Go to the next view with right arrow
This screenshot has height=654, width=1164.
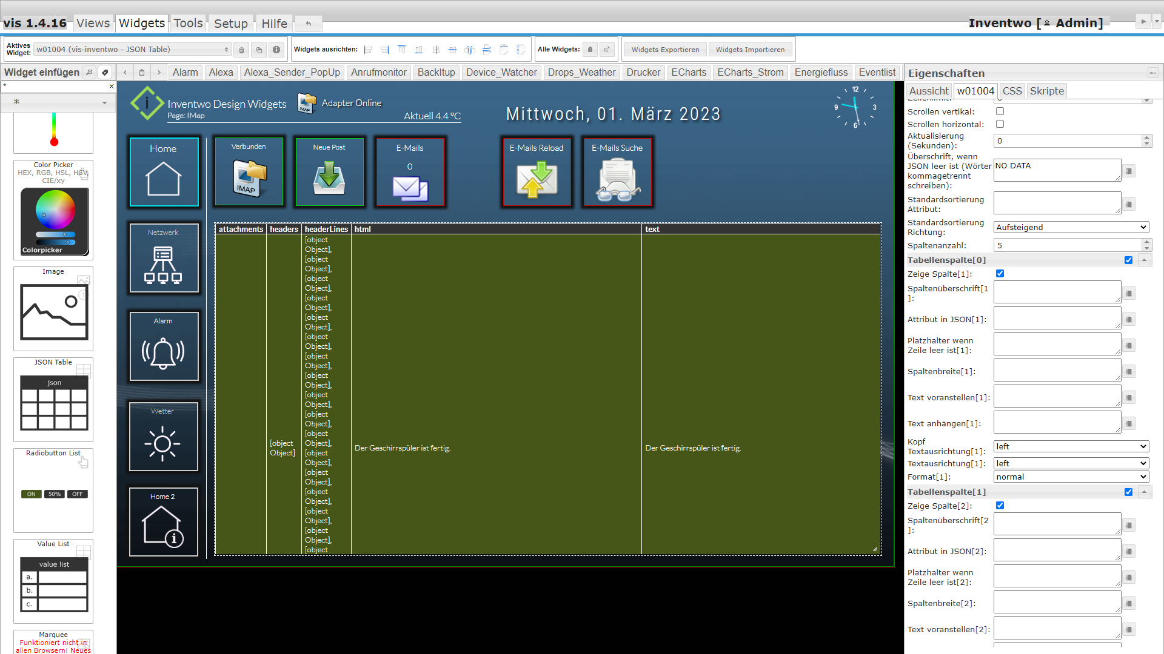(x=159, y=72)
